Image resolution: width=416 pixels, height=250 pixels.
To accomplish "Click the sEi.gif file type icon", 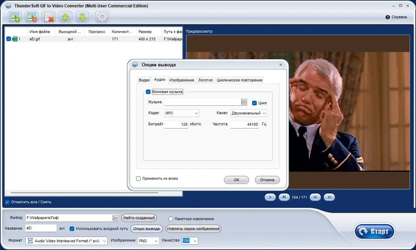I will click(x=14, y=39).
